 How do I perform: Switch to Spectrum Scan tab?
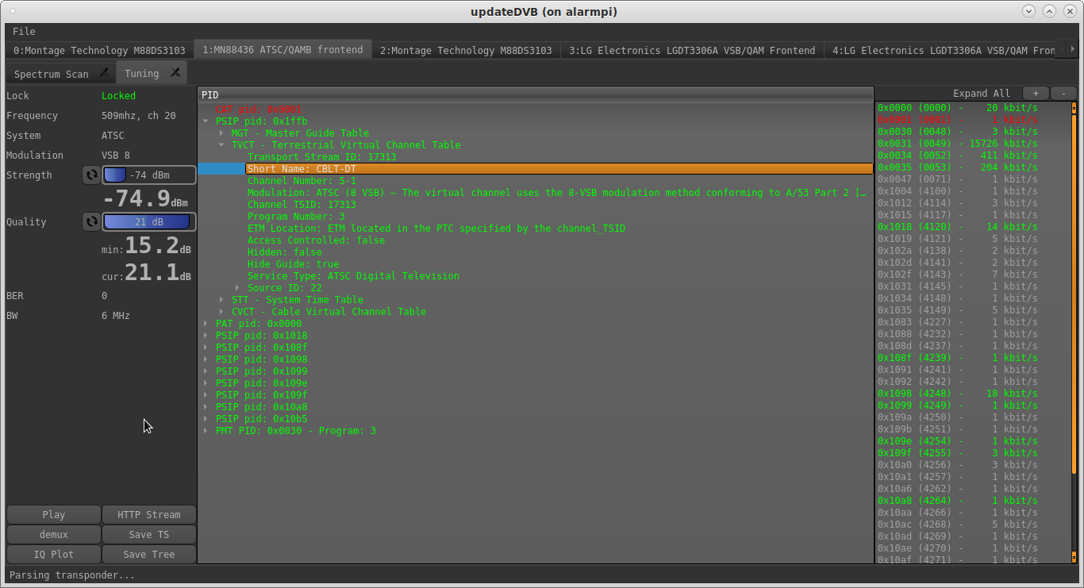[51, 74]
